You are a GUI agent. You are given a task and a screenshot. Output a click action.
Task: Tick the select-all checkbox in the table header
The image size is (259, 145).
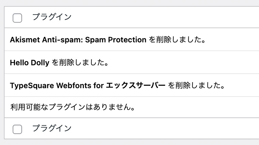point(17,18)
